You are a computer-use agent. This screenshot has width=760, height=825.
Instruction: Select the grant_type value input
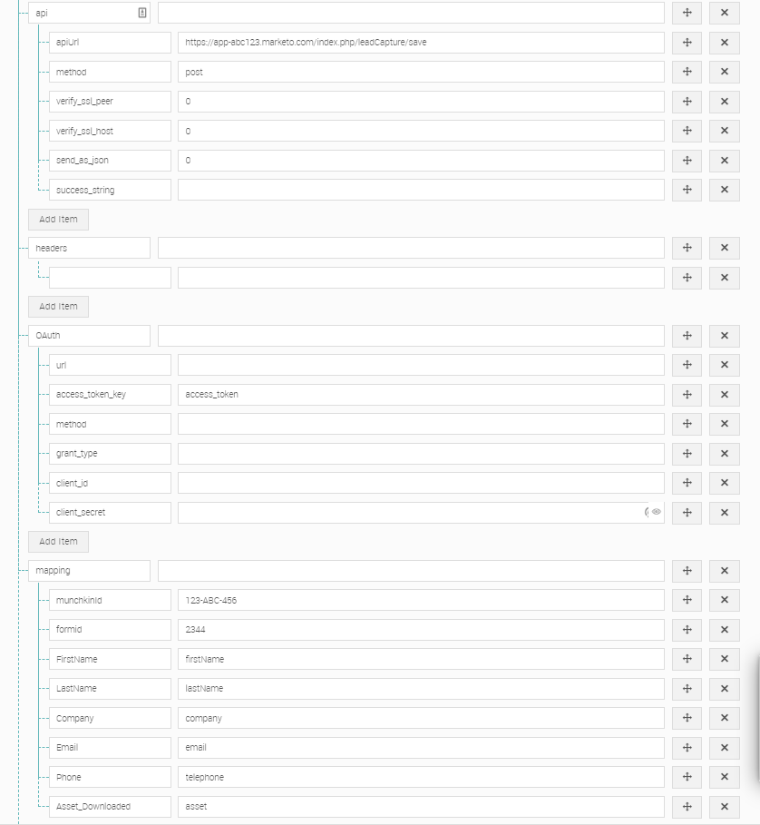(421, 453)
